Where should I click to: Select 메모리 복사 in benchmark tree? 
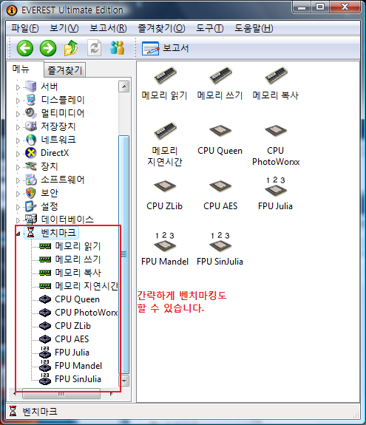78,273
